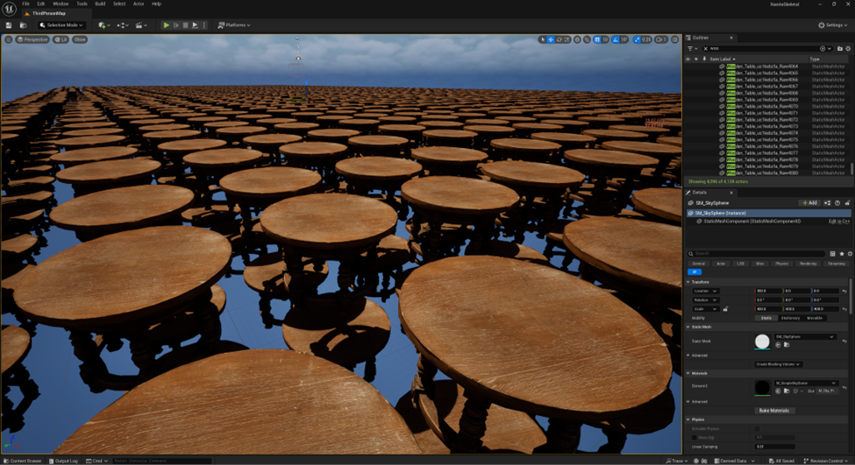Viewport: 855px width, 465px height.
Task: Select the viewport Select (arrow) tool
Action: pyautogui.click(x=542, y=39)
